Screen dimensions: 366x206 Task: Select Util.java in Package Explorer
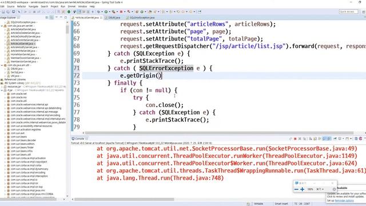[x=15, y=76]
